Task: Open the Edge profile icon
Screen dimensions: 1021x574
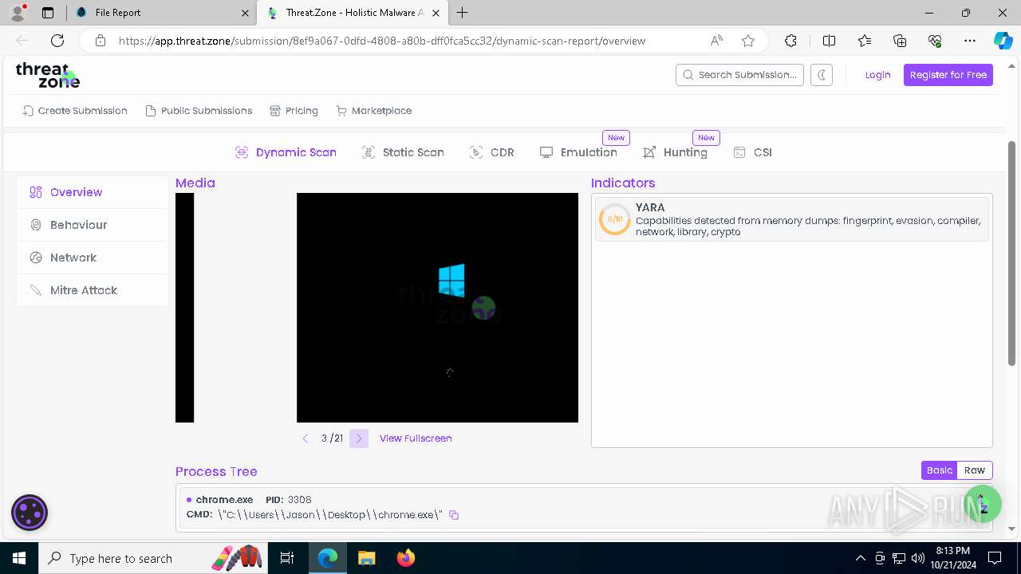Action: pos(18,13)
